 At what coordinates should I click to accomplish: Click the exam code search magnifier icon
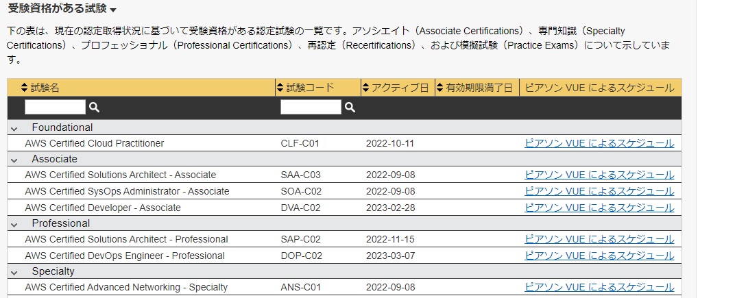click(350, 108)
